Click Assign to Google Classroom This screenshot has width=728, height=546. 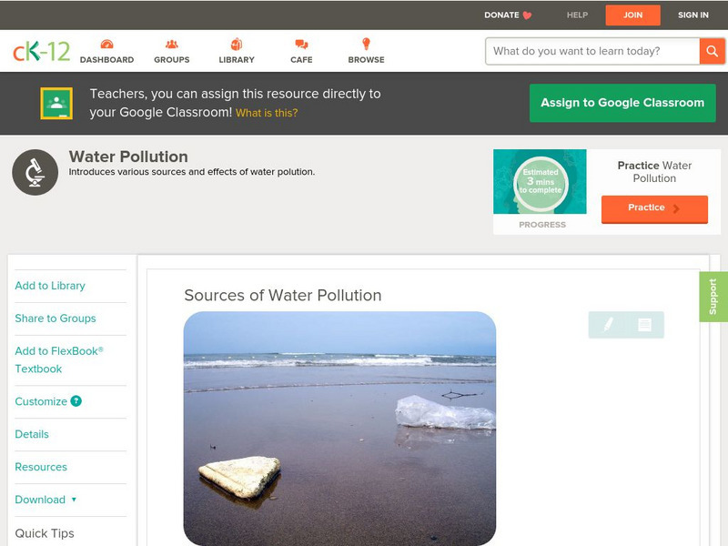pyautogui.click(x=622, y=103)
